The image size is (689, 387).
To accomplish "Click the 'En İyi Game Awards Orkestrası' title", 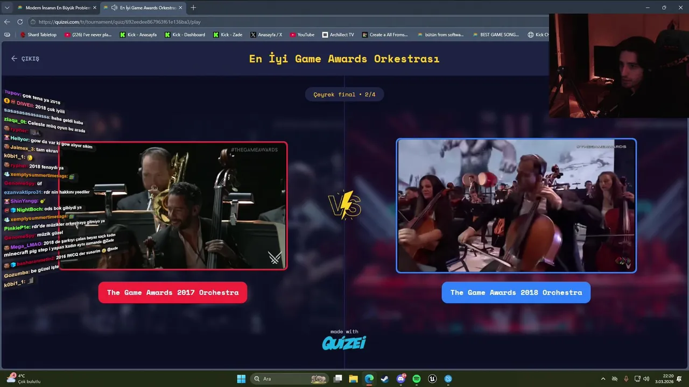I will [x=344, y=59].
